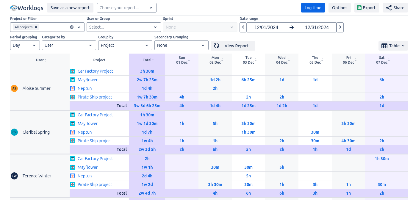Viewport: 413px width, 200px height.
Task: Open Terence Winter's Car Factory Project link
Action: [95, 159]
